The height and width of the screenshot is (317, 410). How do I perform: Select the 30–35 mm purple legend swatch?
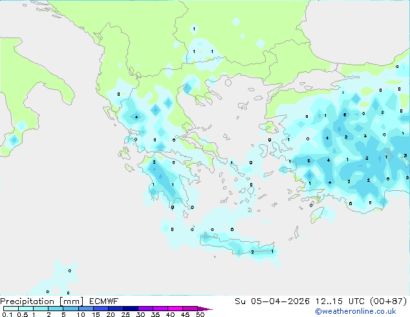pyautogui.click(x=146, y=309)
